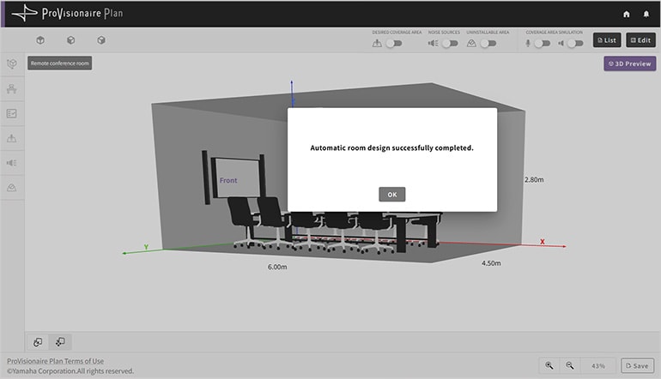The image size is (661, 379).
Task: Open the checklist sidebar icon
Action: 12,113
